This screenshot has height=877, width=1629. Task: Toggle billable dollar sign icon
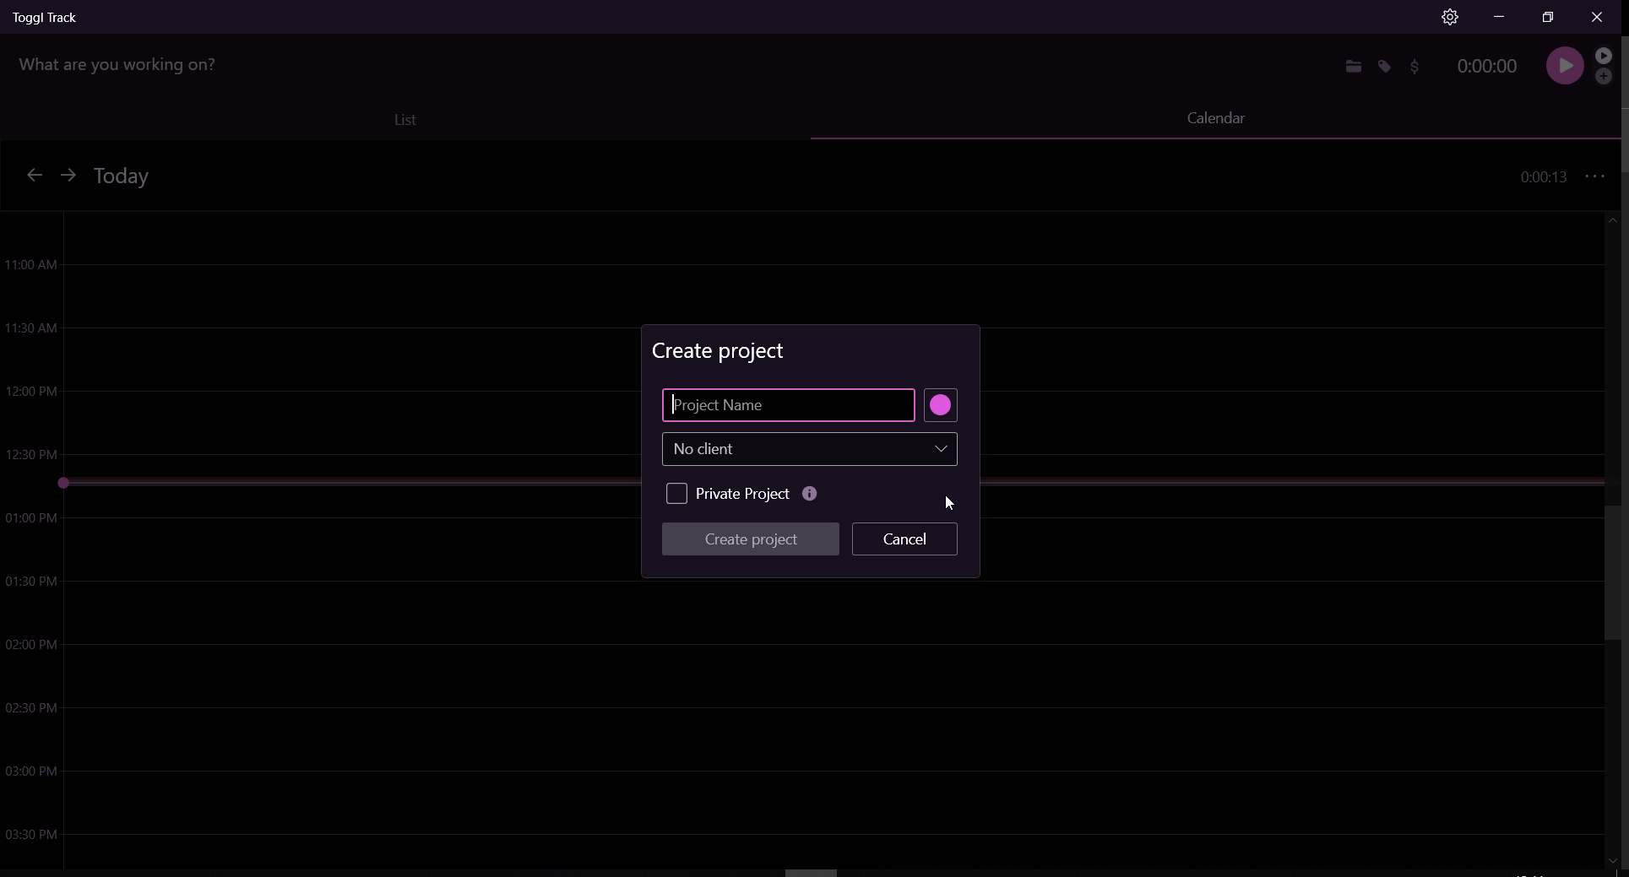click(x=1415, y=66)
